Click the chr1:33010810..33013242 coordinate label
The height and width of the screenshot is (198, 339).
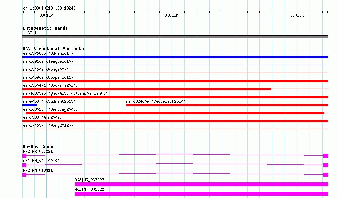(49, 8)
